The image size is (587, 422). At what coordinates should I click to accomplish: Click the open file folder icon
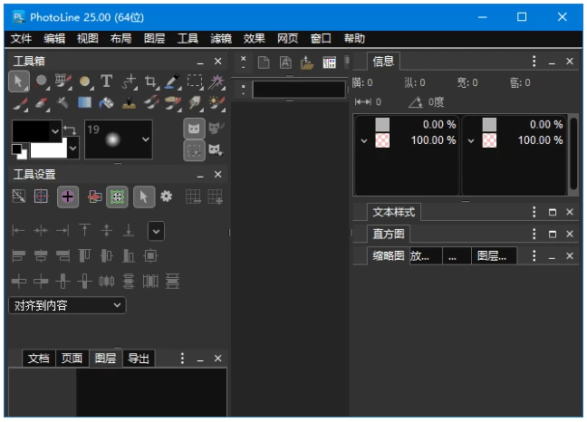click(307, 62)
